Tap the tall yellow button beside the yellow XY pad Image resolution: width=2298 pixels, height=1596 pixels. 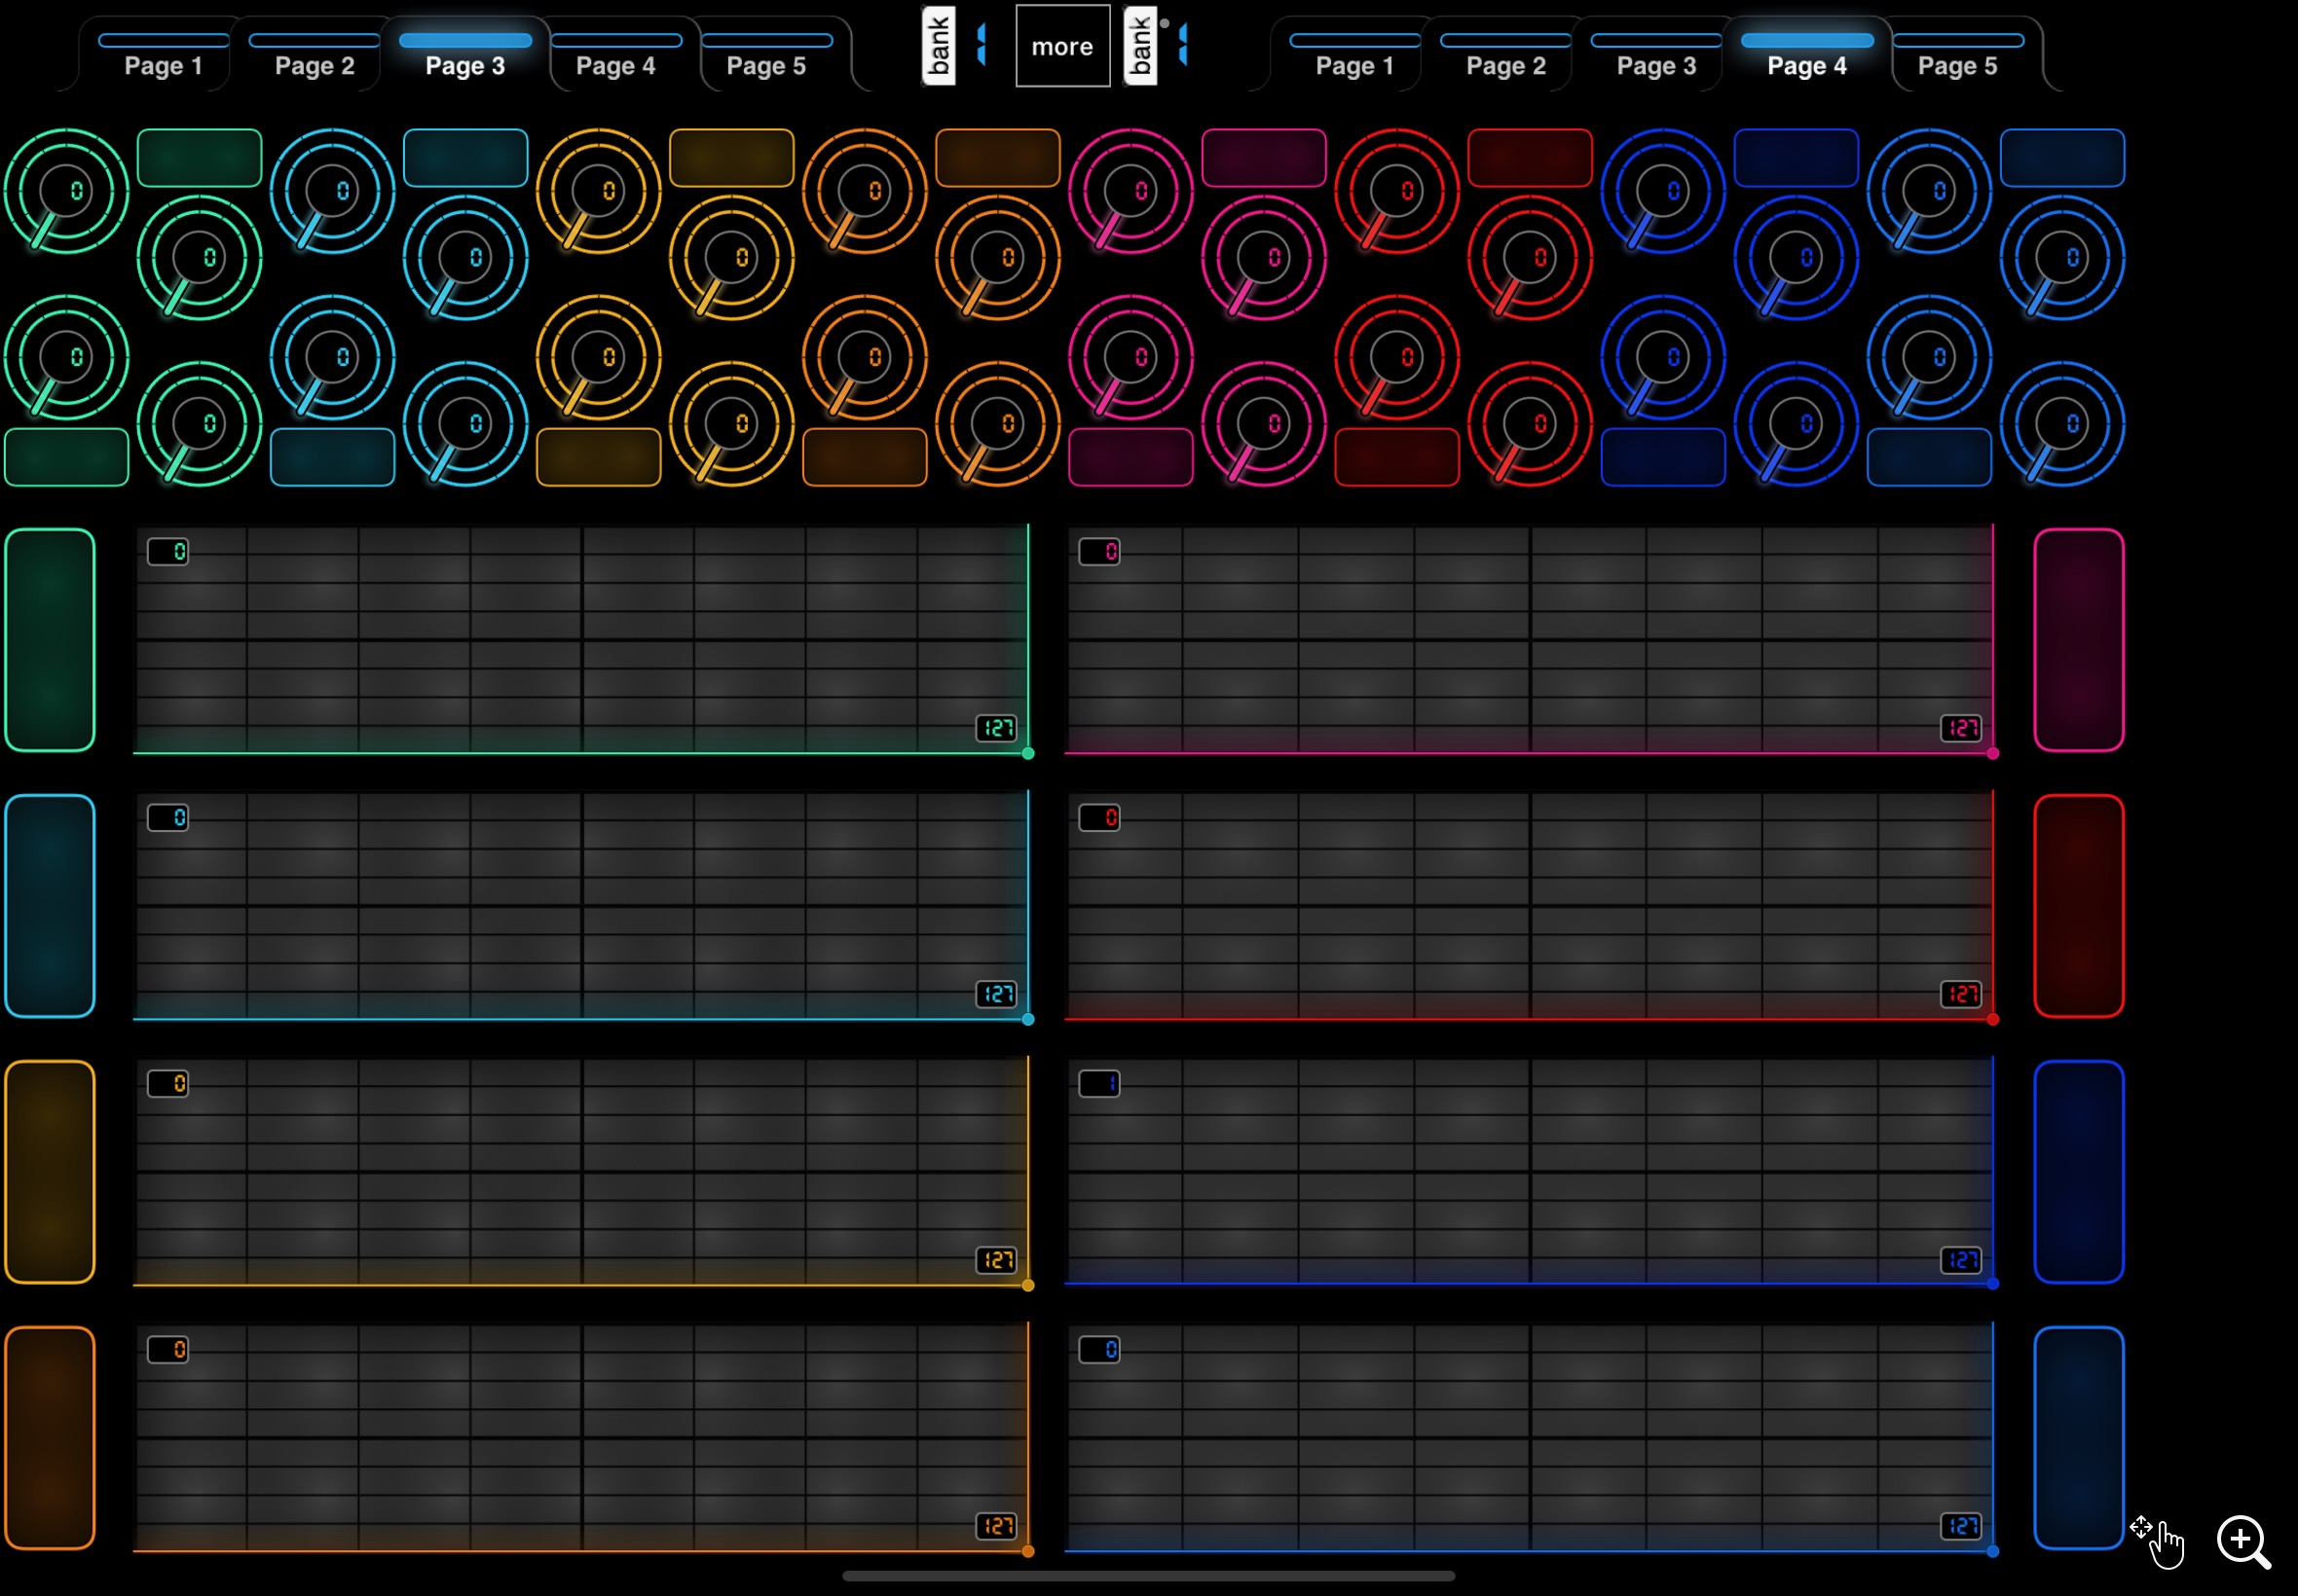point(50,1172)
